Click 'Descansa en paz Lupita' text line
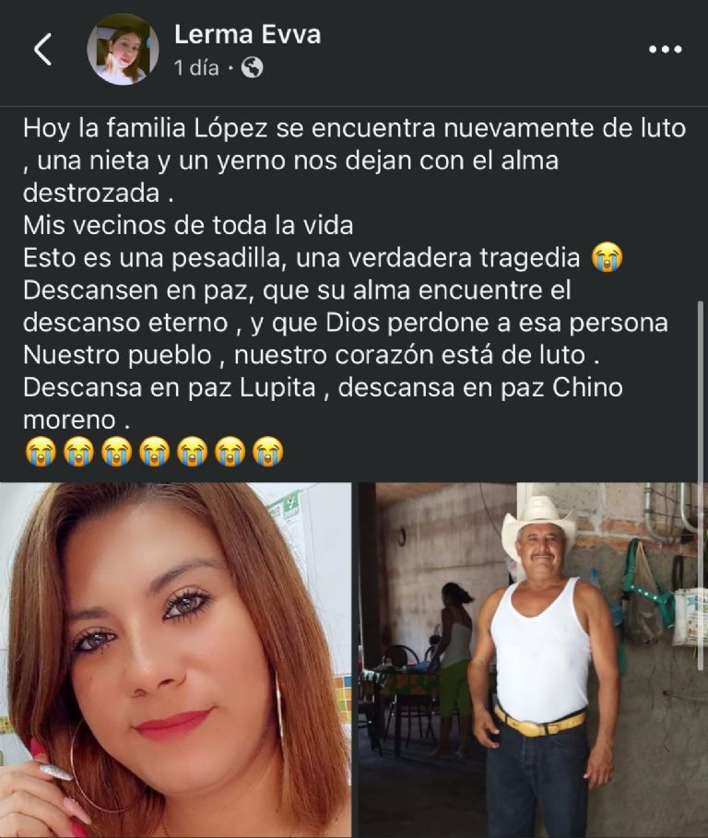 (170, 388)
